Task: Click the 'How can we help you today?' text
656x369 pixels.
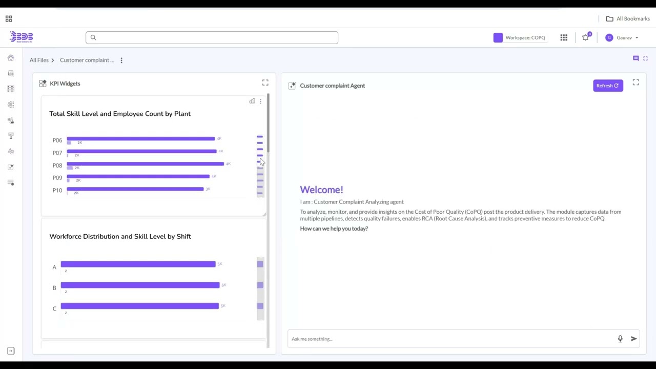Action: tap(334, 229)
